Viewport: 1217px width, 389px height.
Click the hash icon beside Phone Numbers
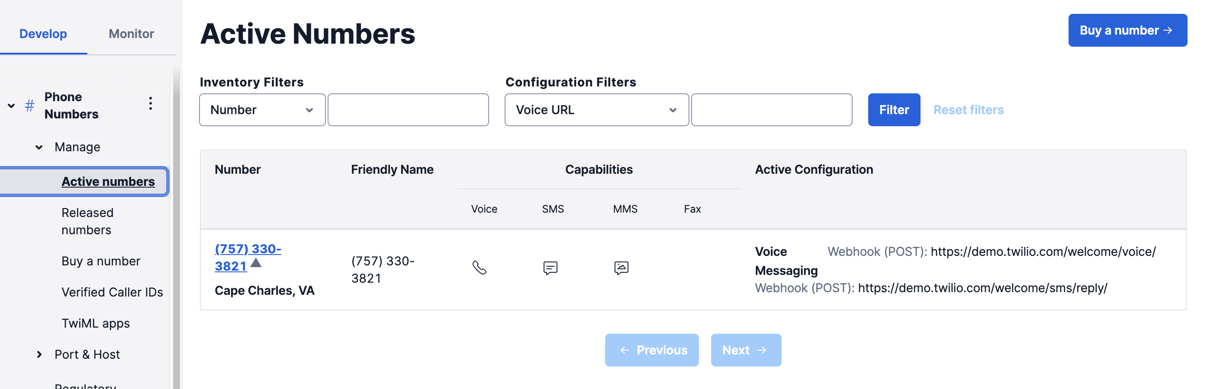(29, 105)
